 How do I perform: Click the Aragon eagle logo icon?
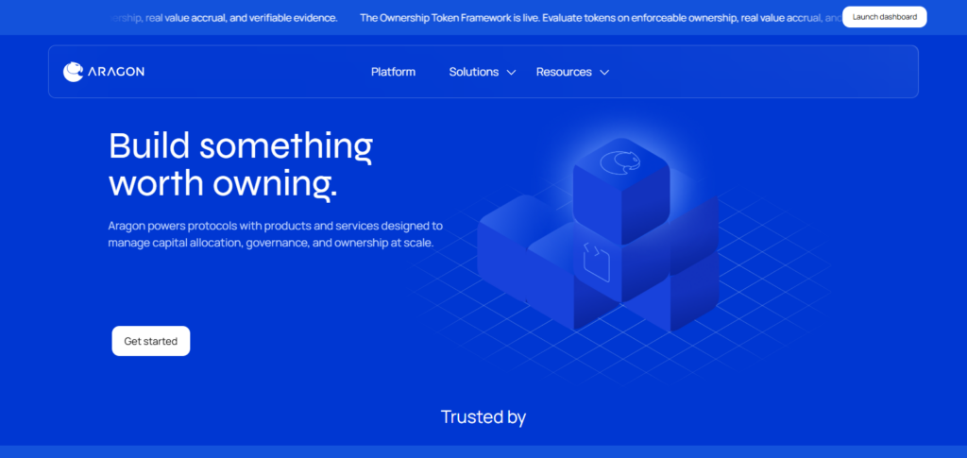click(73, 72)
